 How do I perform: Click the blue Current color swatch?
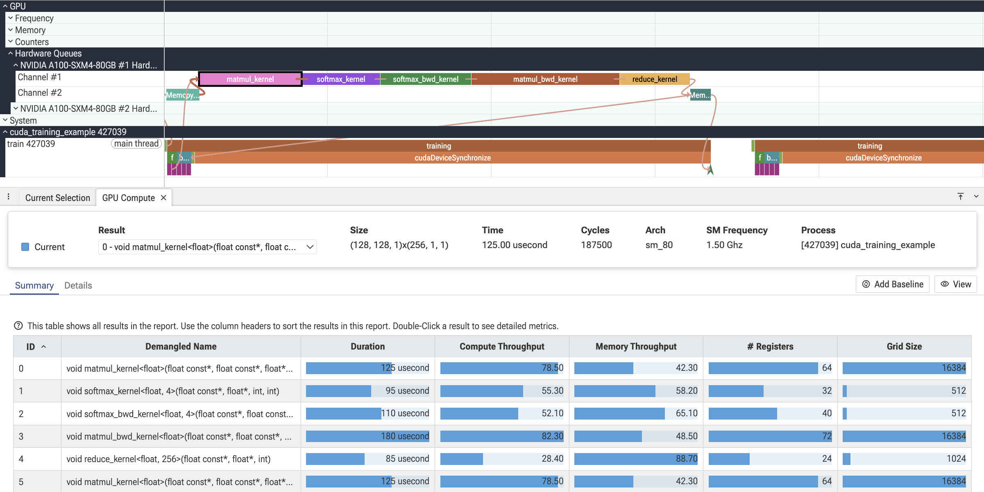(x=25, y=247)
